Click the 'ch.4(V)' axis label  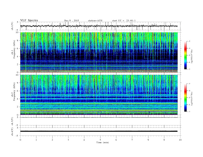[12, 132]
